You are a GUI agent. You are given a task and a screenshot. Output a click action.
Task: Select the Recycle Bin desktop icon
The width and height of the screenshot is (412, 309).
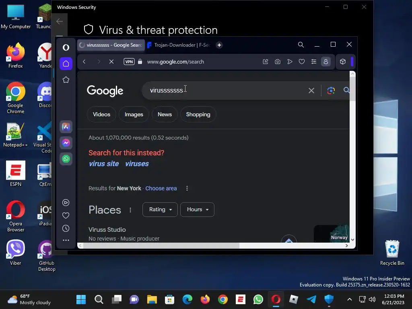pos(392,253)
